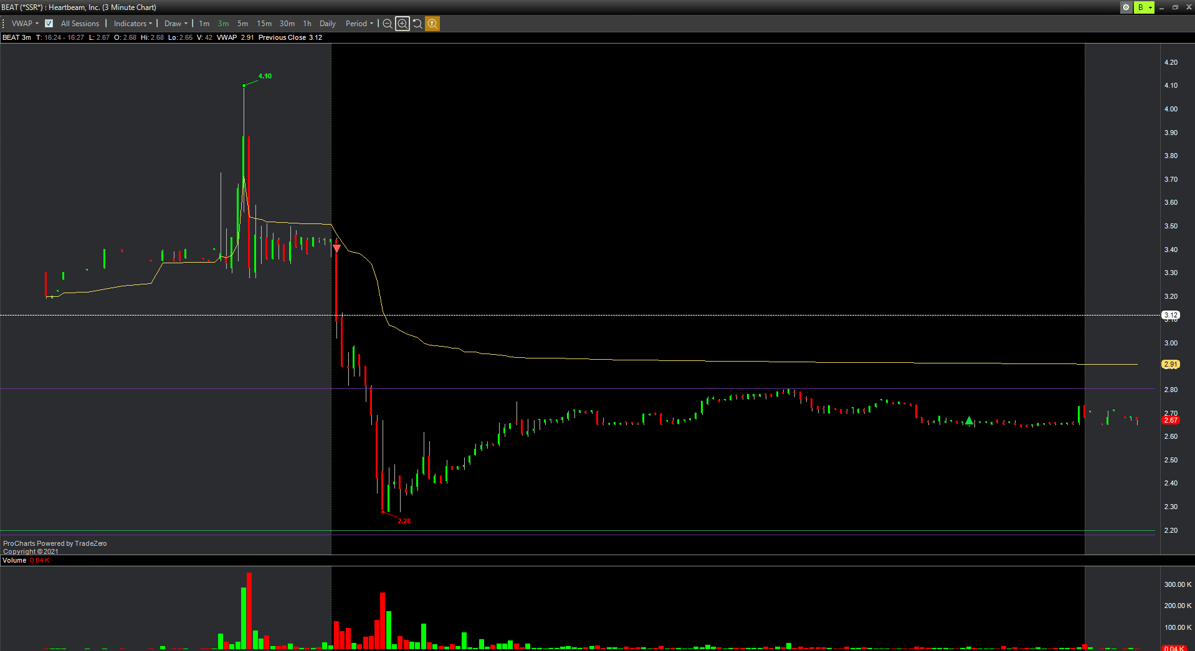This screenshot has height=651, width=1195.
Task: Select the 1m timeframe
Action: coord(204,24)
